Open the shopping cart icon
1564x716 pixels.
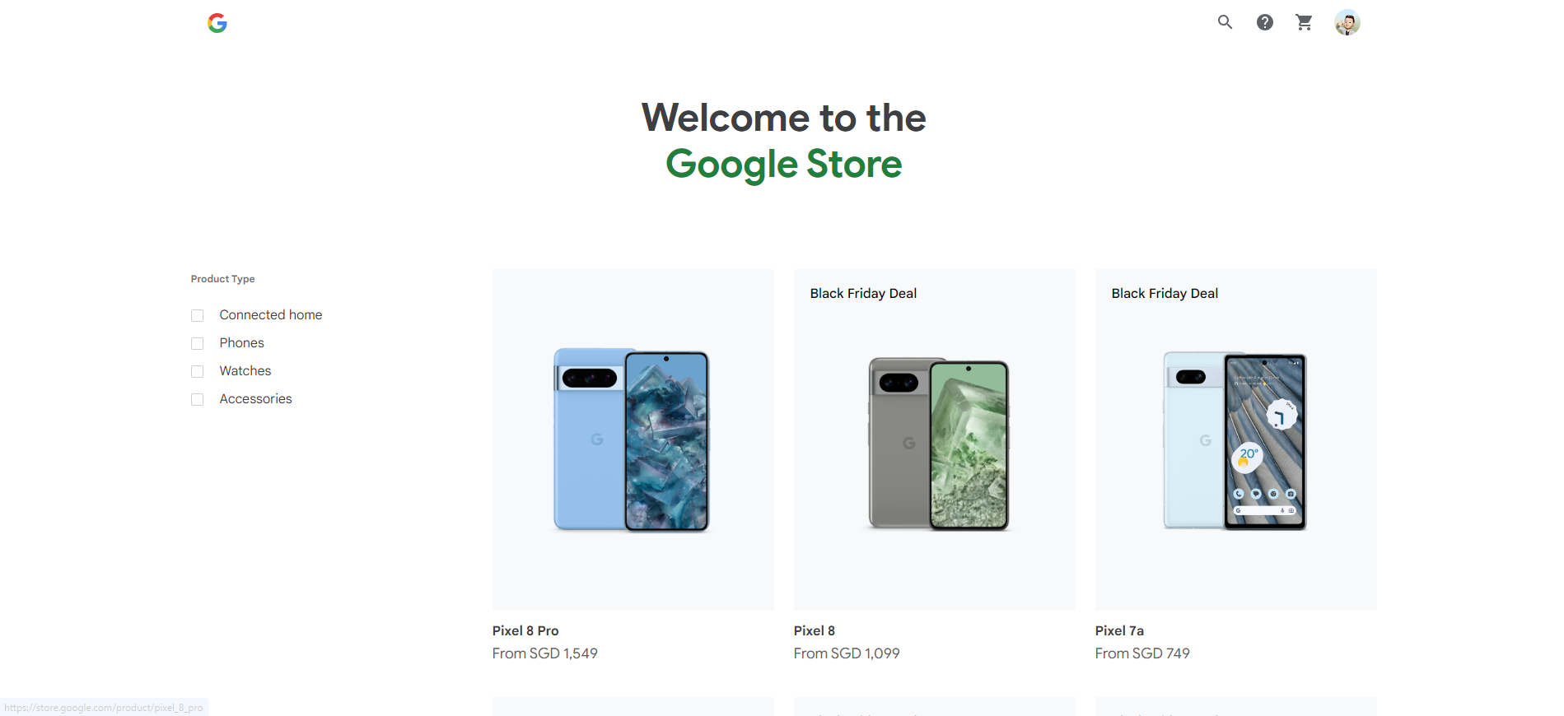click(x=1304, y=22)
